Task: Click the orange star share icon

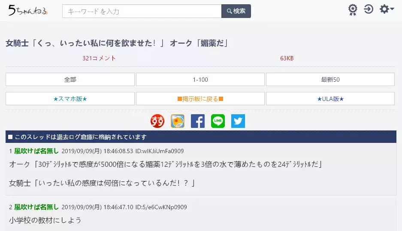Action: point(178,121)
